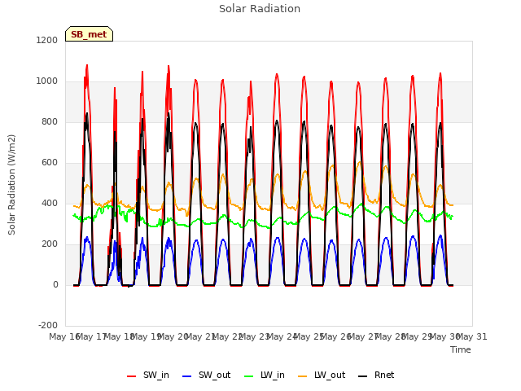The height and width of the screenshot is (391, 521).
Task: Click the blue SW_out legend color marker
Action: coord(187,376)
